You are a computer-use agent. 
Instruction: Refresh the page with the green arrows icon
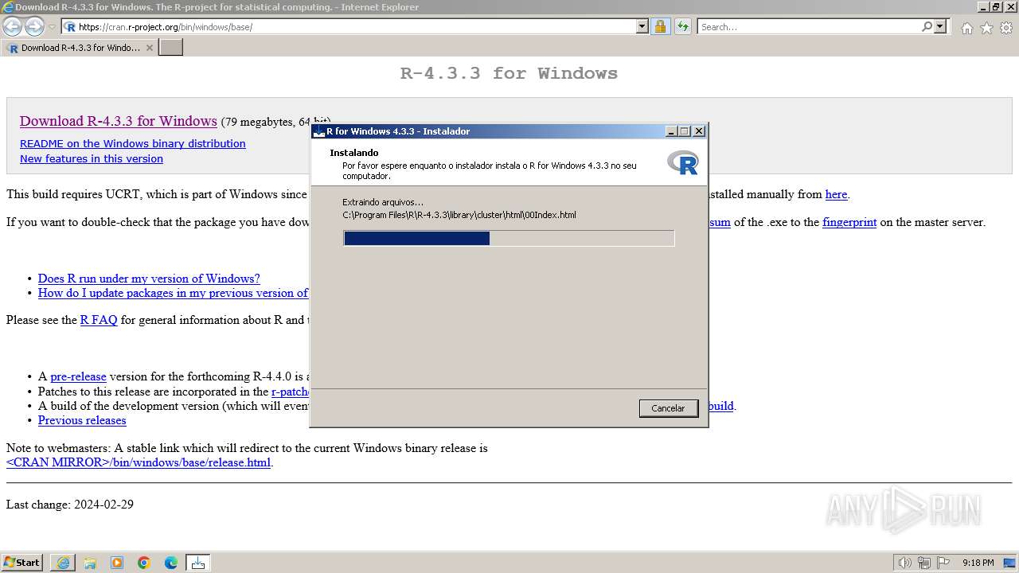point(682,26)
